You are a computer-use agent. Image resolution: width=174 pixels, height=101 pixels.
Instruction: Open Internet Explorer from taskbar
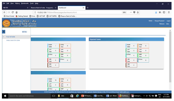77,96
